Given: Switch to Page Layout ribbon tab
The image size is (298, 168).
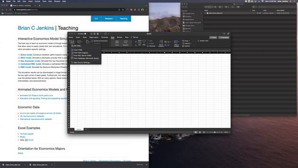Looking at the screenshot, I should point(94,37).
